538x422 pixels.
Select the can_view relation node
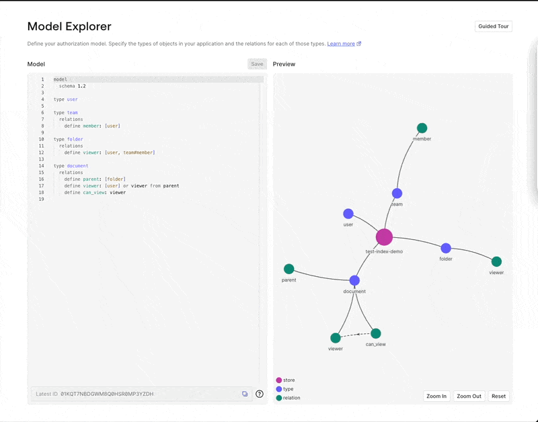pyautogui.click(x=376, y=333)
